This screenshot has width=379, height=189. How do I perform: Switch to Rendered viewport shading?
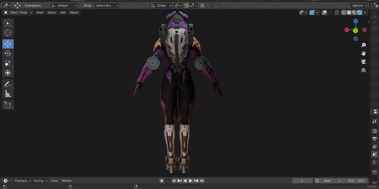360,12
